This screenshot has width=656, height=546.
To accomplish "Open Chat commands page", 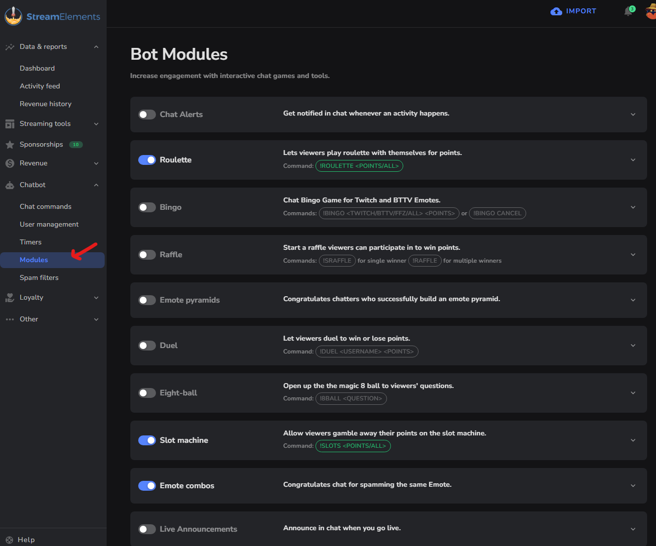I will tap(45, 207).
